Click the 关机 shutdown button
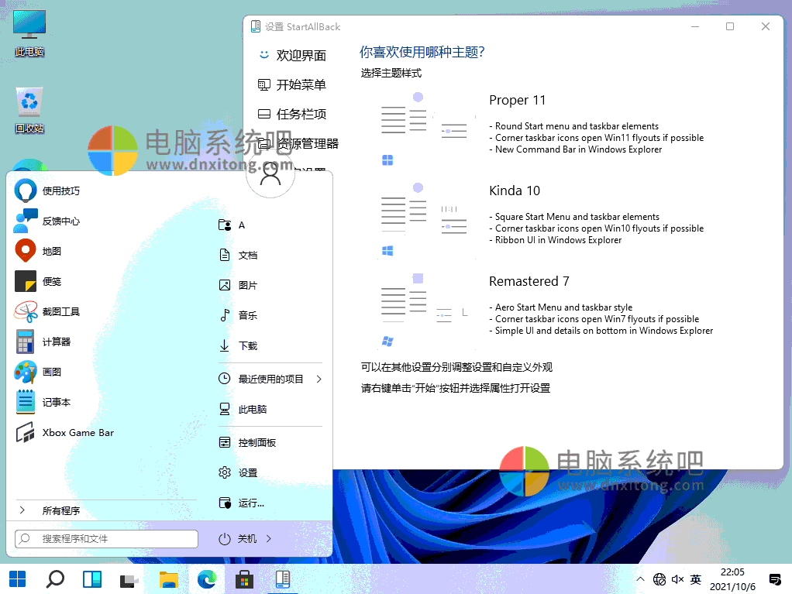This screenshot has height=594, width=792. [238, 539]
